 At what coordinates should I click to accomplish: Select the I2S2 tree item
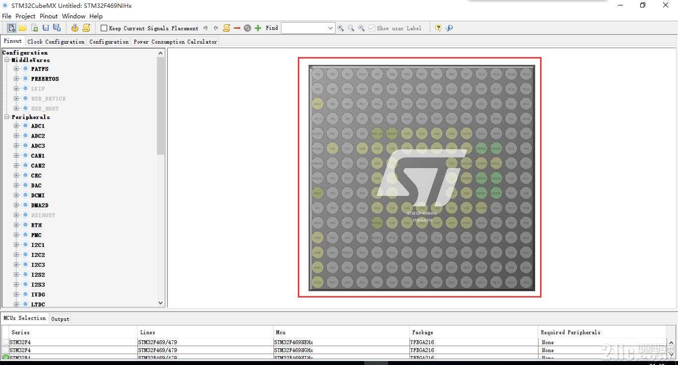click(x=38, y=275)
